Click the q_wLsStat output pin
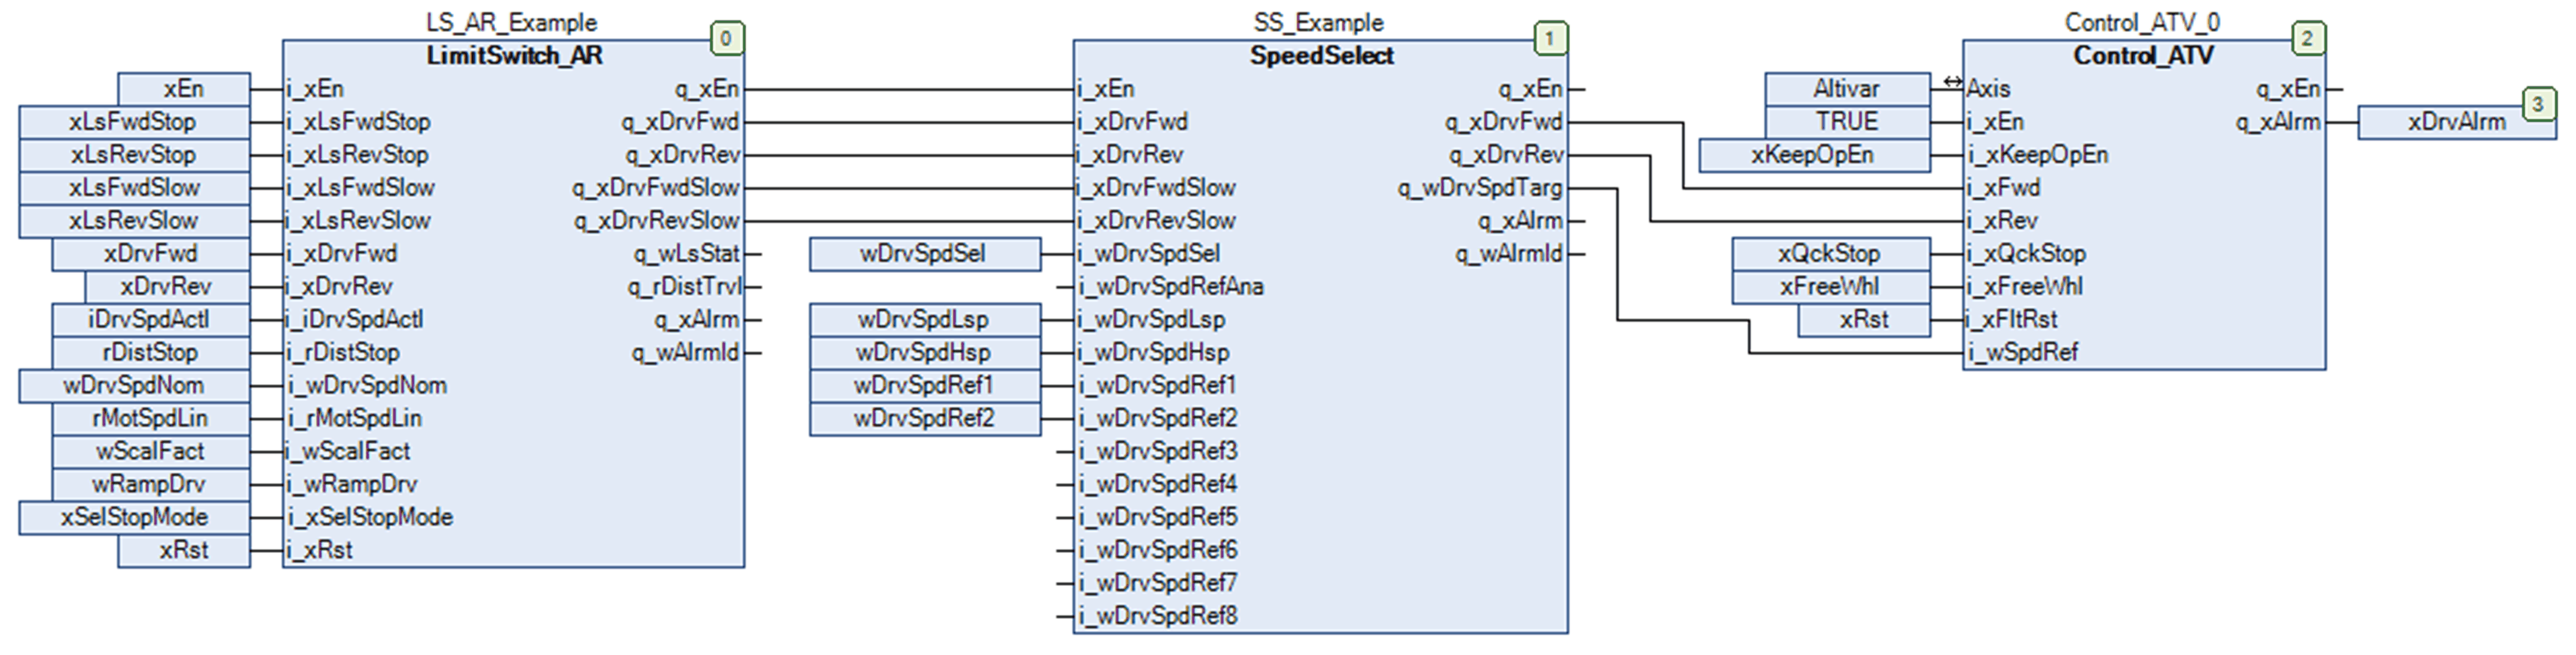 [686, 254]
